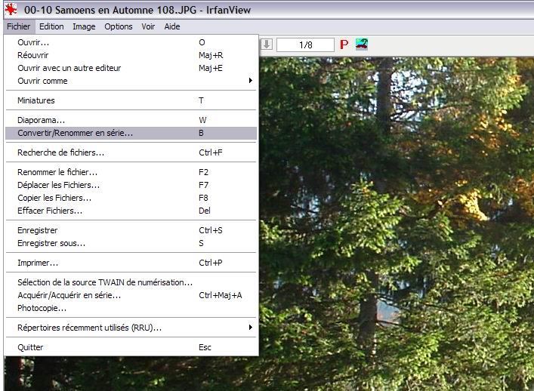The image size is (534, 391).
Task: Click the IrfanView red splat app icon
Action: [x=11, y=9]
